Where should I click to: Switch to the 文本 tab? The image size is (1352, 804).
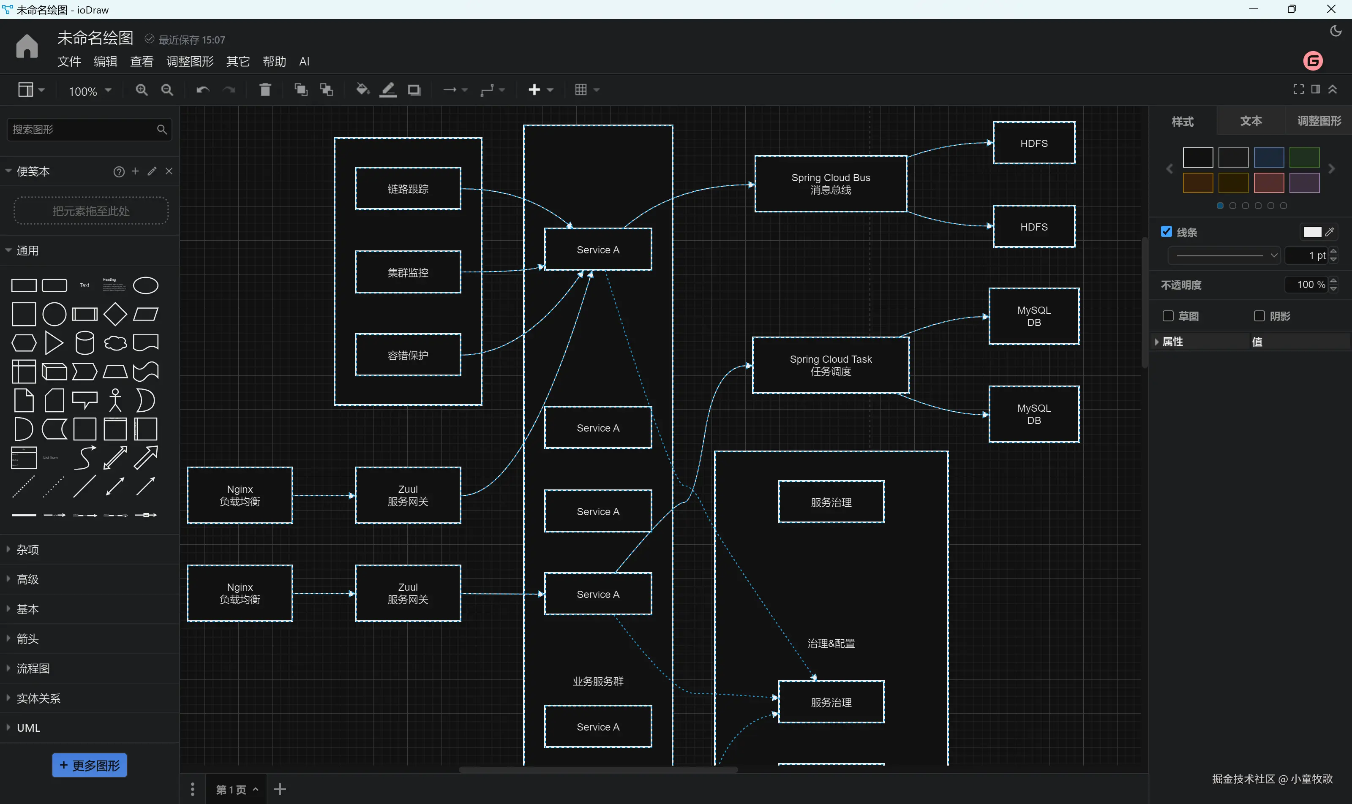pyautogui.click(x=1251, y=121)
